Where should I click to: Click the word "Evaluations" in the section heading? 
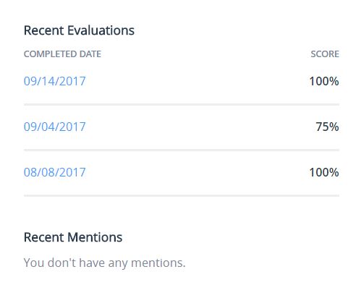pyautogui.click(x=101, y=30)
